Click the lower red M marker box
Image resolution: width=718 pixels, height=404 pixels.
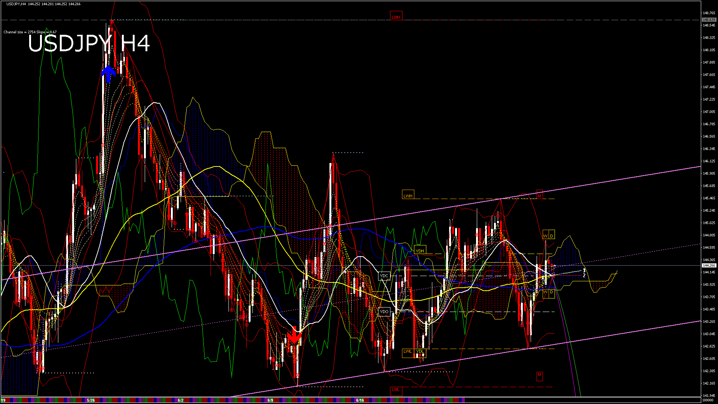(539, 375)
